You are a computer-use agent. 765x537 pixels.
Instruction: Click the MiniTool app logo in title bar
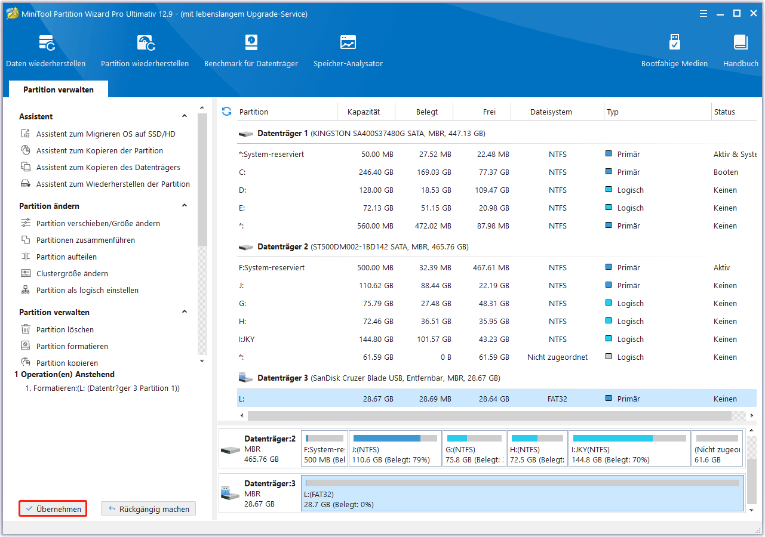(11, 14)
